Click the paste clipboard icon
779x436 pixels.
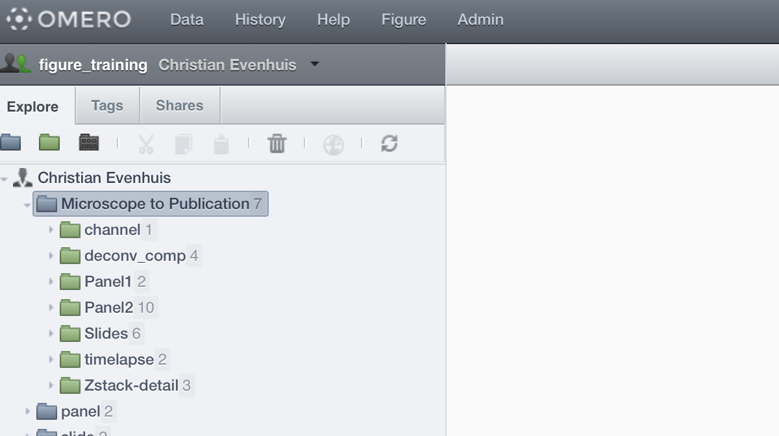pyautogui.click(x=221, y=144)
